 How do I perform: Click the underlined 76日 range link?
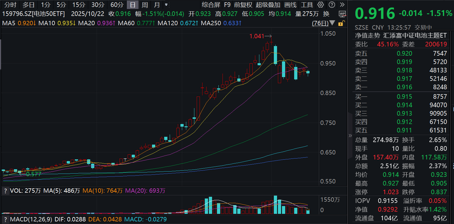click(x=320, y=23)
